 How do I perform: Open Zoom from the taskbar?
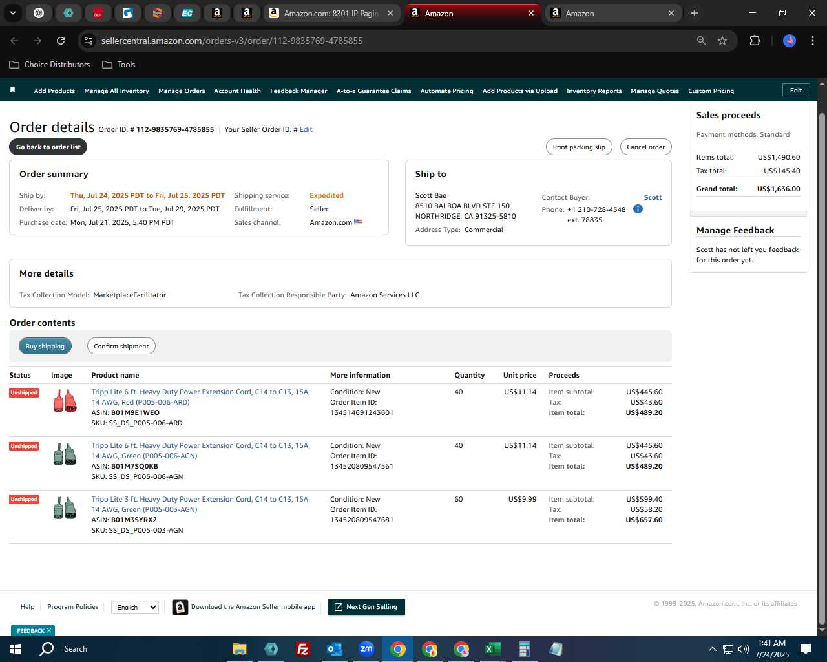pyautogui.click(x=366, y=649)
